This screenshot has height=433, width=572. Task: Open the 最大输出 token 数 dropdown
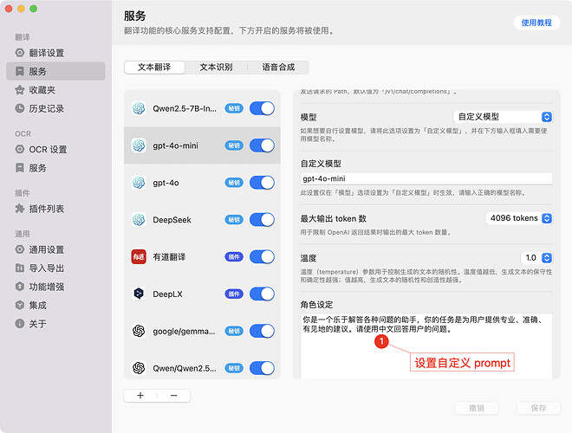[519, 218]
